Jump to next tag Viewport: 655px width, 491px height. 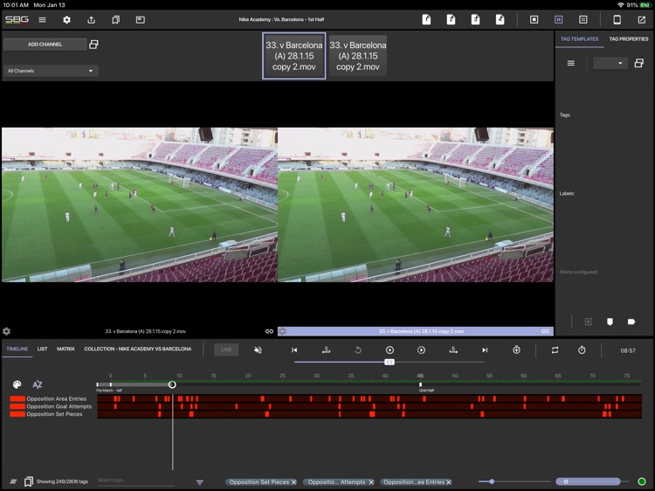click(453, 349)
